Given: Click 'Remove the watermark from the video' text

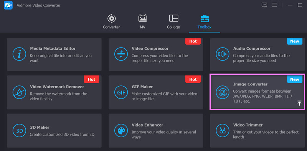Looking at the screenshot, I should pos(58,96).
